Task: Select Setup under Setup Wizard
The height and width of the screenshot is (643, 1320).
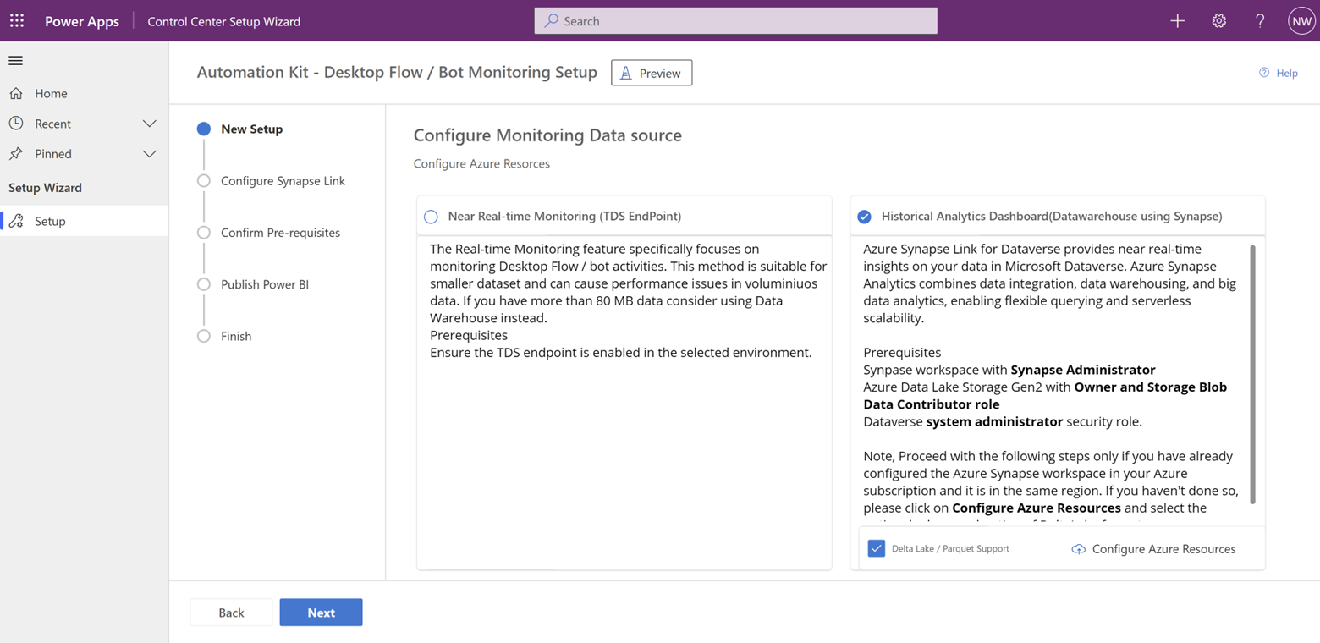Action: point(84,221)
